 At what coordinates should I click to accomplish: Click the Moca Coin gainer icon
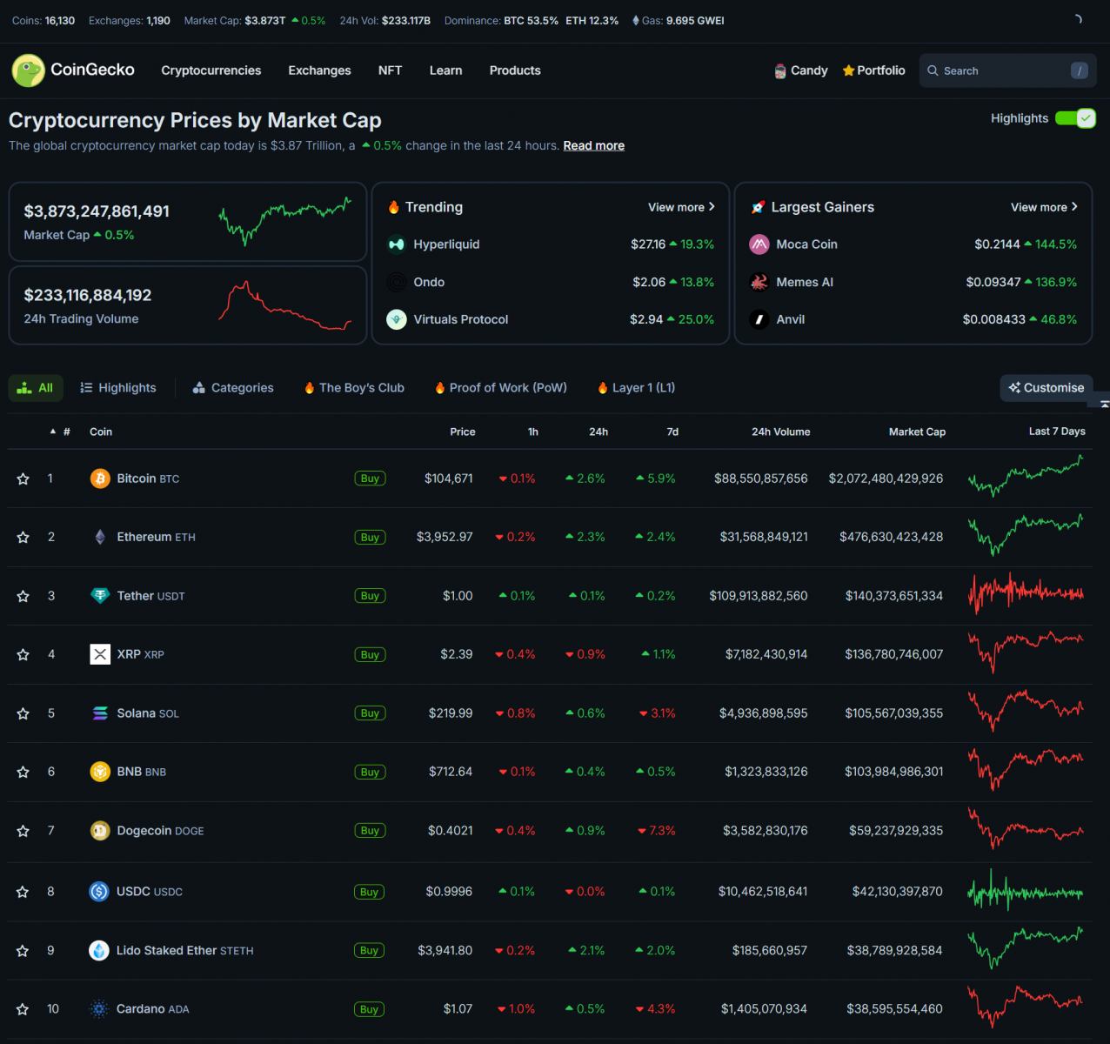click(x=759, y=244)
